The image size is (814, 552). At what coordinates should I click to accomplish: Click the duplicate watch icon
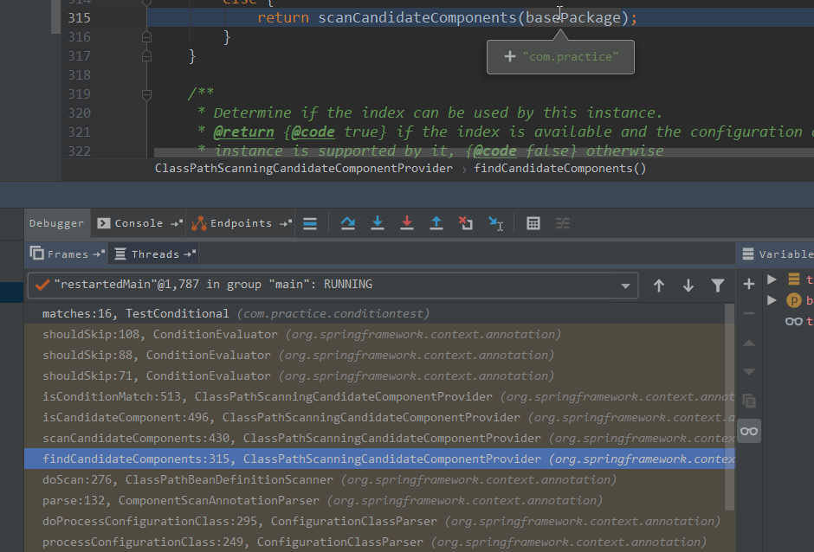pyautogui.click(x=749, y=401)
